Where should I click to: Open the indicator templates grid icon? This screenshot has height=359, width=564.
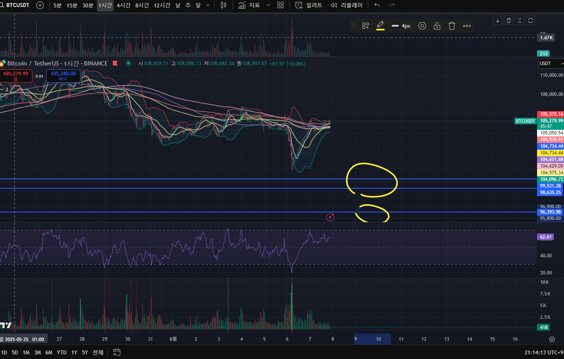click(x=280, y=5)
